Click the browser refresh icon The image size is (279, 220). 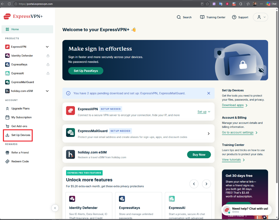[9, 4]
